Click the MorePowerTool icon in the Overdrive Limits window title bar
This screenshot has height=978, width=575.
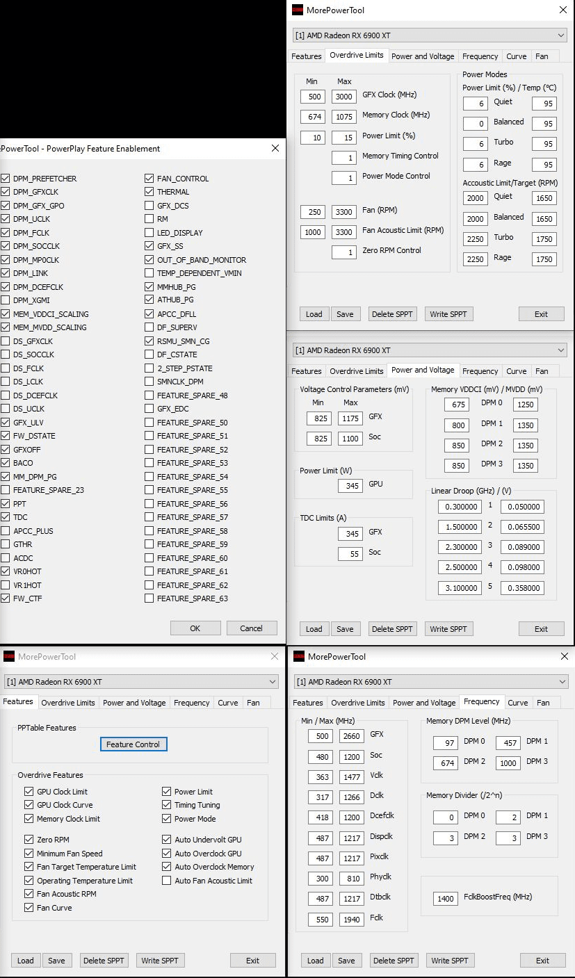coord(298,10)
